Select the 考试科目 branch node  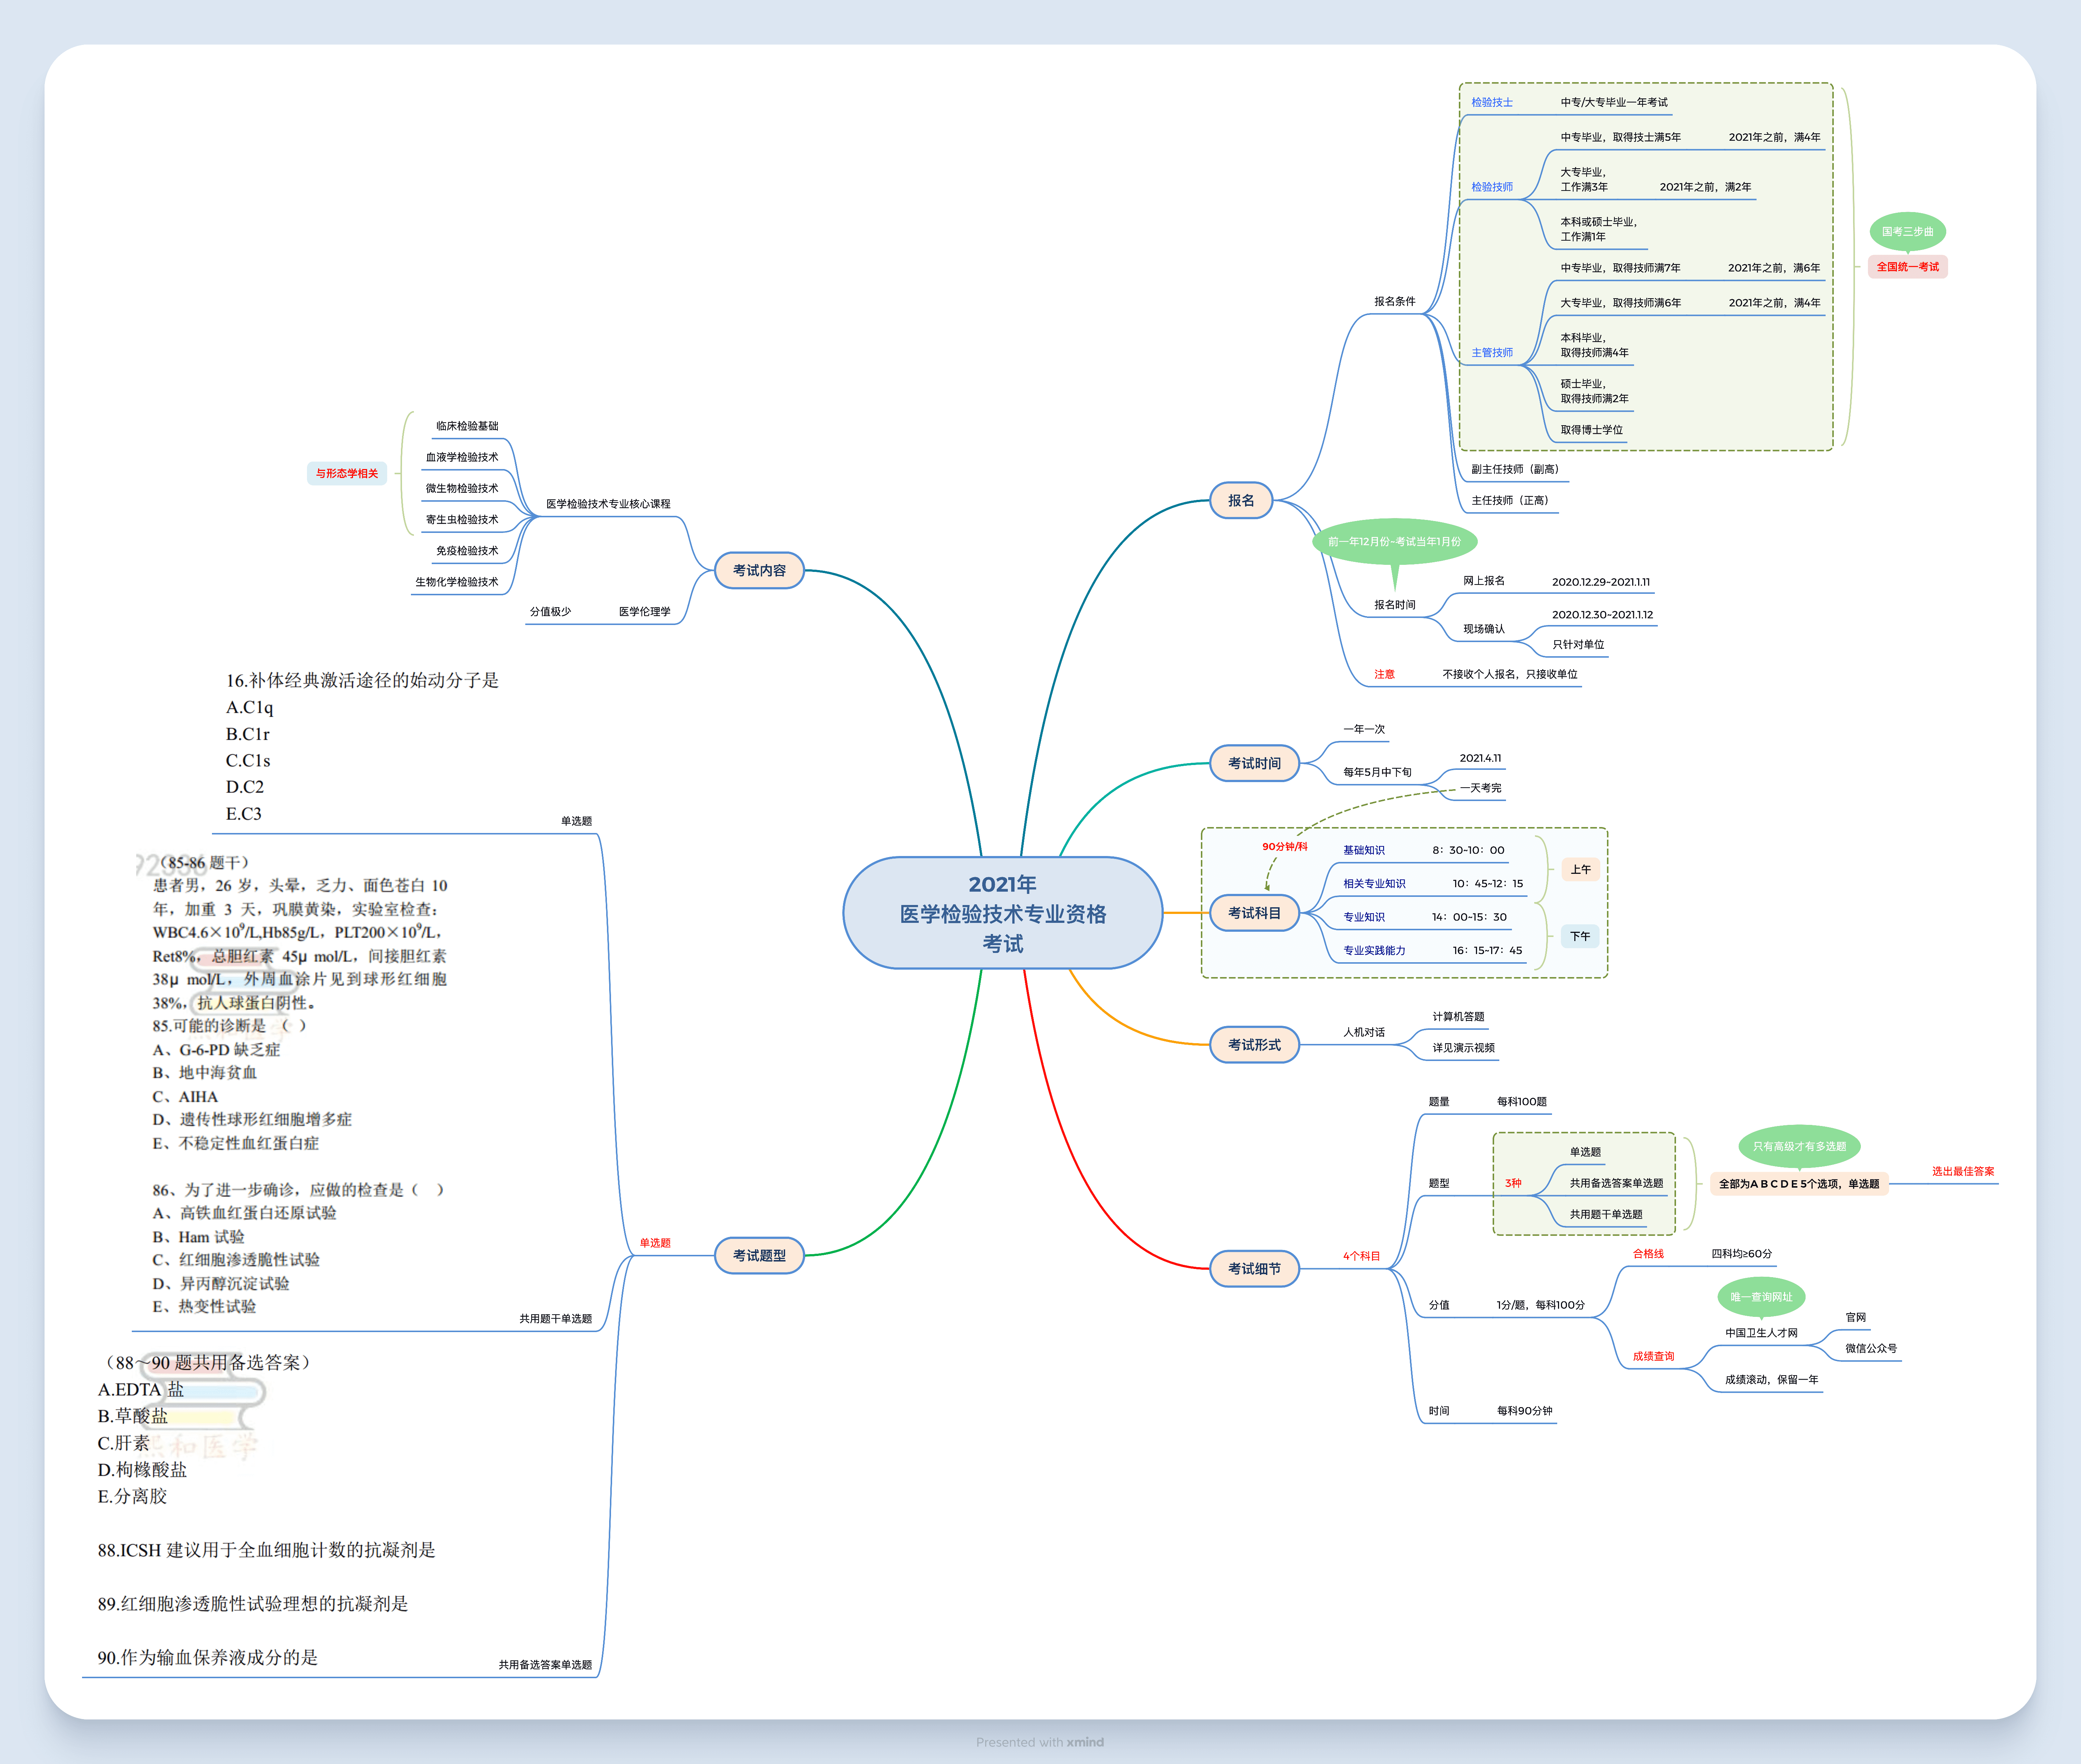point(1254,913)
